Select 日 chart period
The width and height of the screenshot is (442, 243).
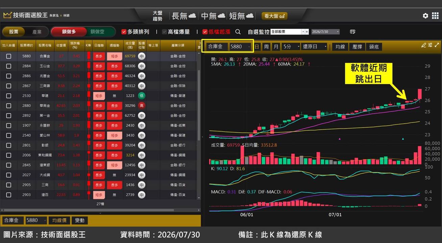[257, 47]
